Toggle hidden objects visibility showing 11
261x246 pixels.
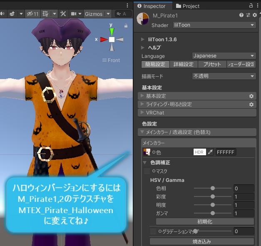(32, 14)
